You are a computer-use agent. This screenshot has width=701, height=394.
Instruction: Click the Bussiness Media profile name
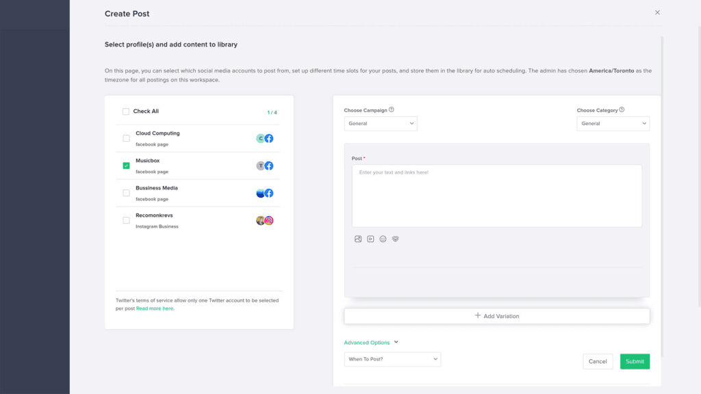[157, 188]
